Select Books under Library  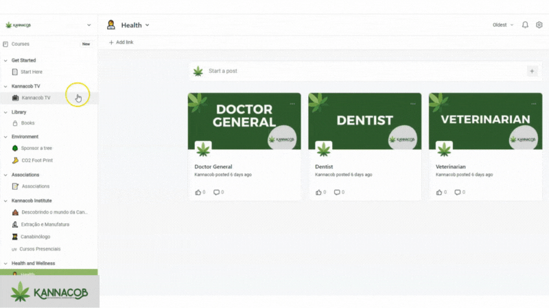27,123
